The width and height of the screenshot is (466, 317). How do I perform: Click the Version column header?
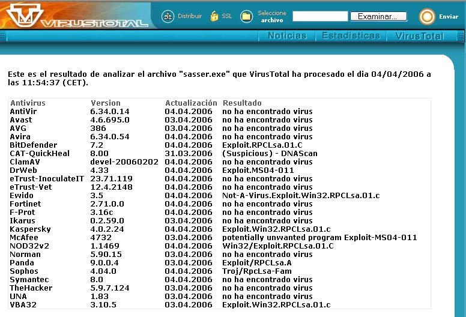[106, 103]
